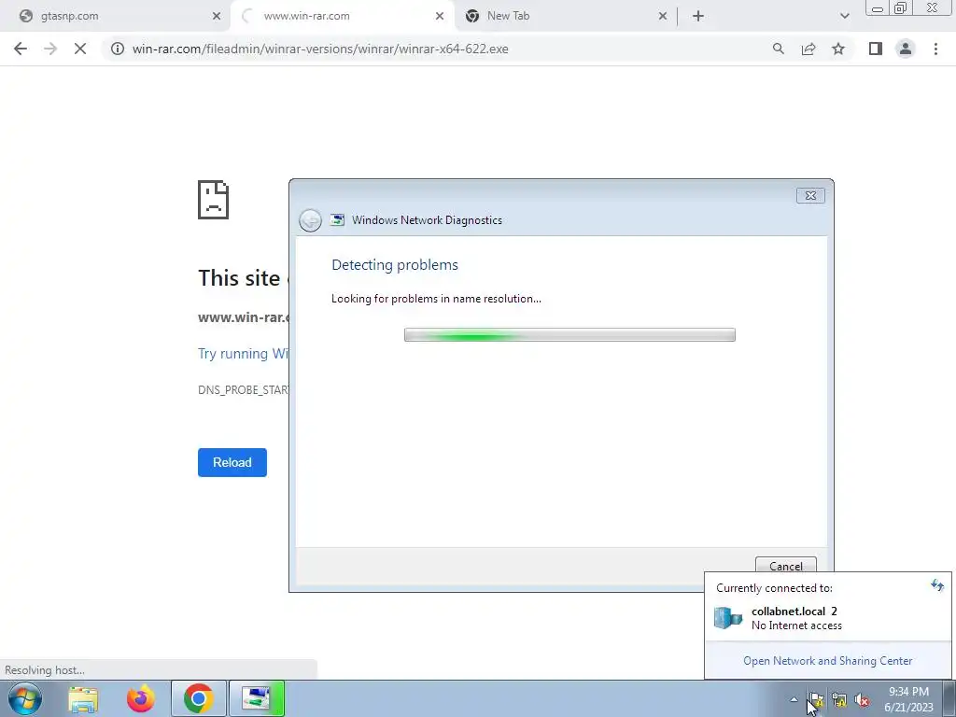Viewport: 956px width, 717px height.
Task: Click the Action Center flag tray icon
Action: (816, 699)
